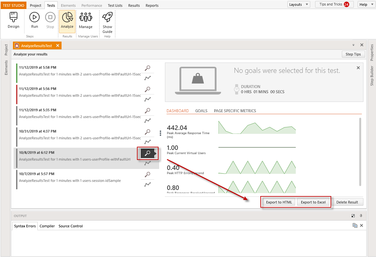
Task: Click Export to HTML button
Action: [279, 202]
